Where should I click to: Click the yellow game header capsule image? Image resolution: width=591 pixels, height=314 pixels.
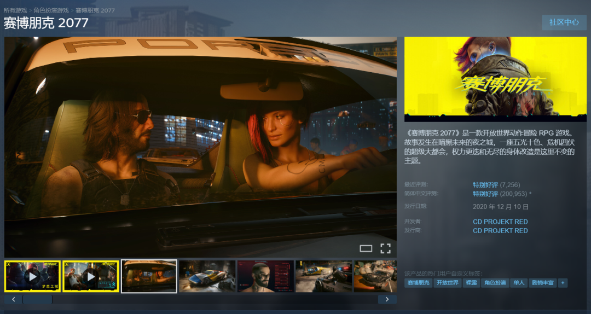[495, 79]
